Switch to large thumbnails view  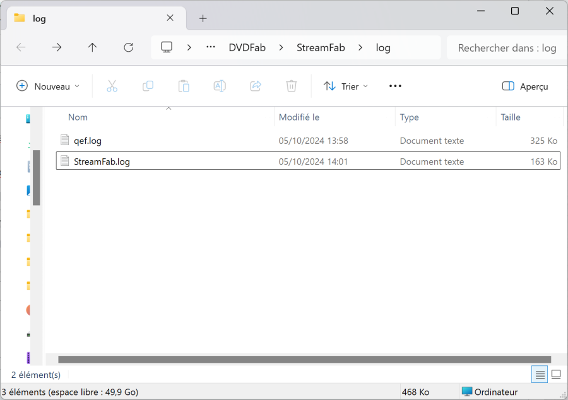point(556,375)
